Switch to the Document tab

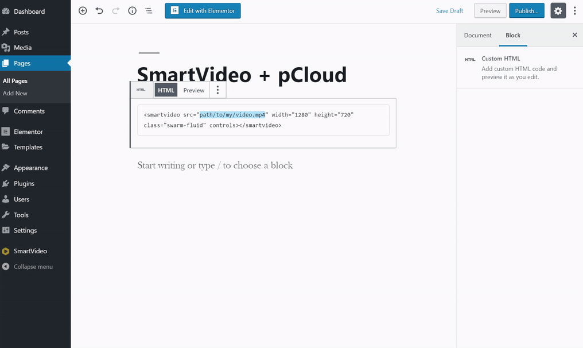478,36
